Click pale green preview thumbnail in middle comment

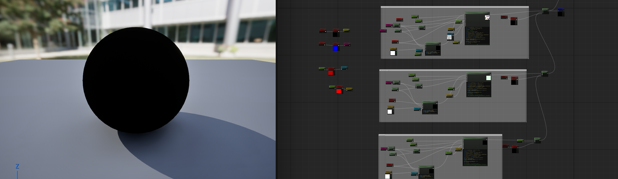pyautogui.click(x=488, y=78)
